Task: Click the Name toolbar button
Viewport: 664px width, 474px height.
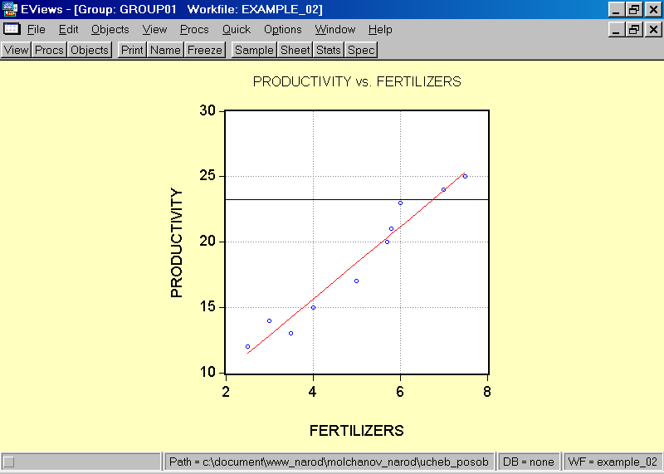Action: point(165,50)
